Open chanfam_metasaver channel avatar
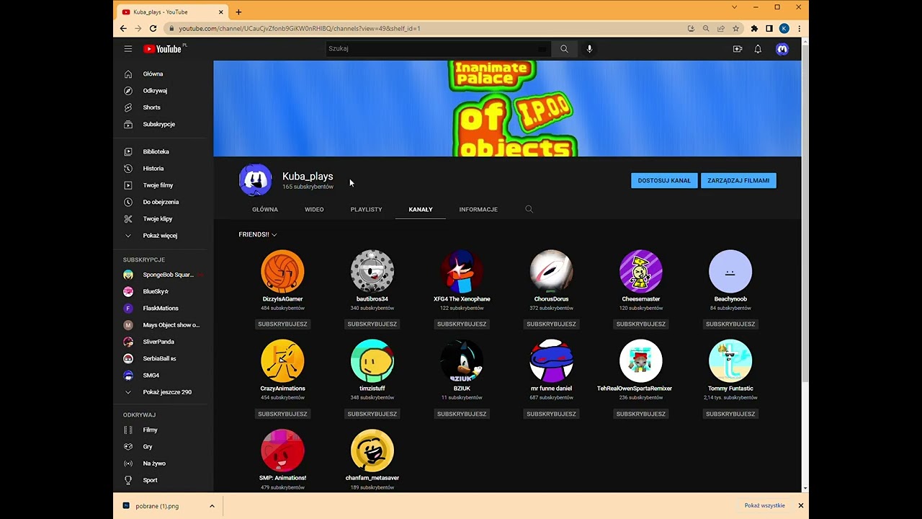The height and width of the screenshot is (519, 922). click(372, 451)
